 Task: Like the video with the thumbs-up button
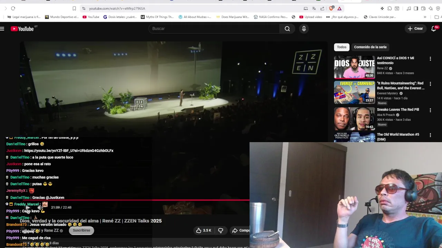(204, 230)
